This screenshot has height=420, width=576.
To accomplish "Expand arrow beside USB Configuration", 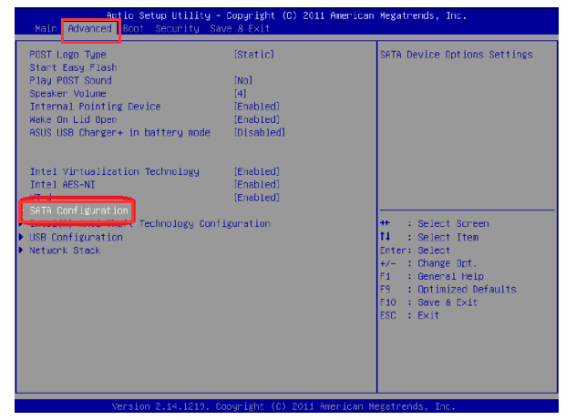I will 22,237.
